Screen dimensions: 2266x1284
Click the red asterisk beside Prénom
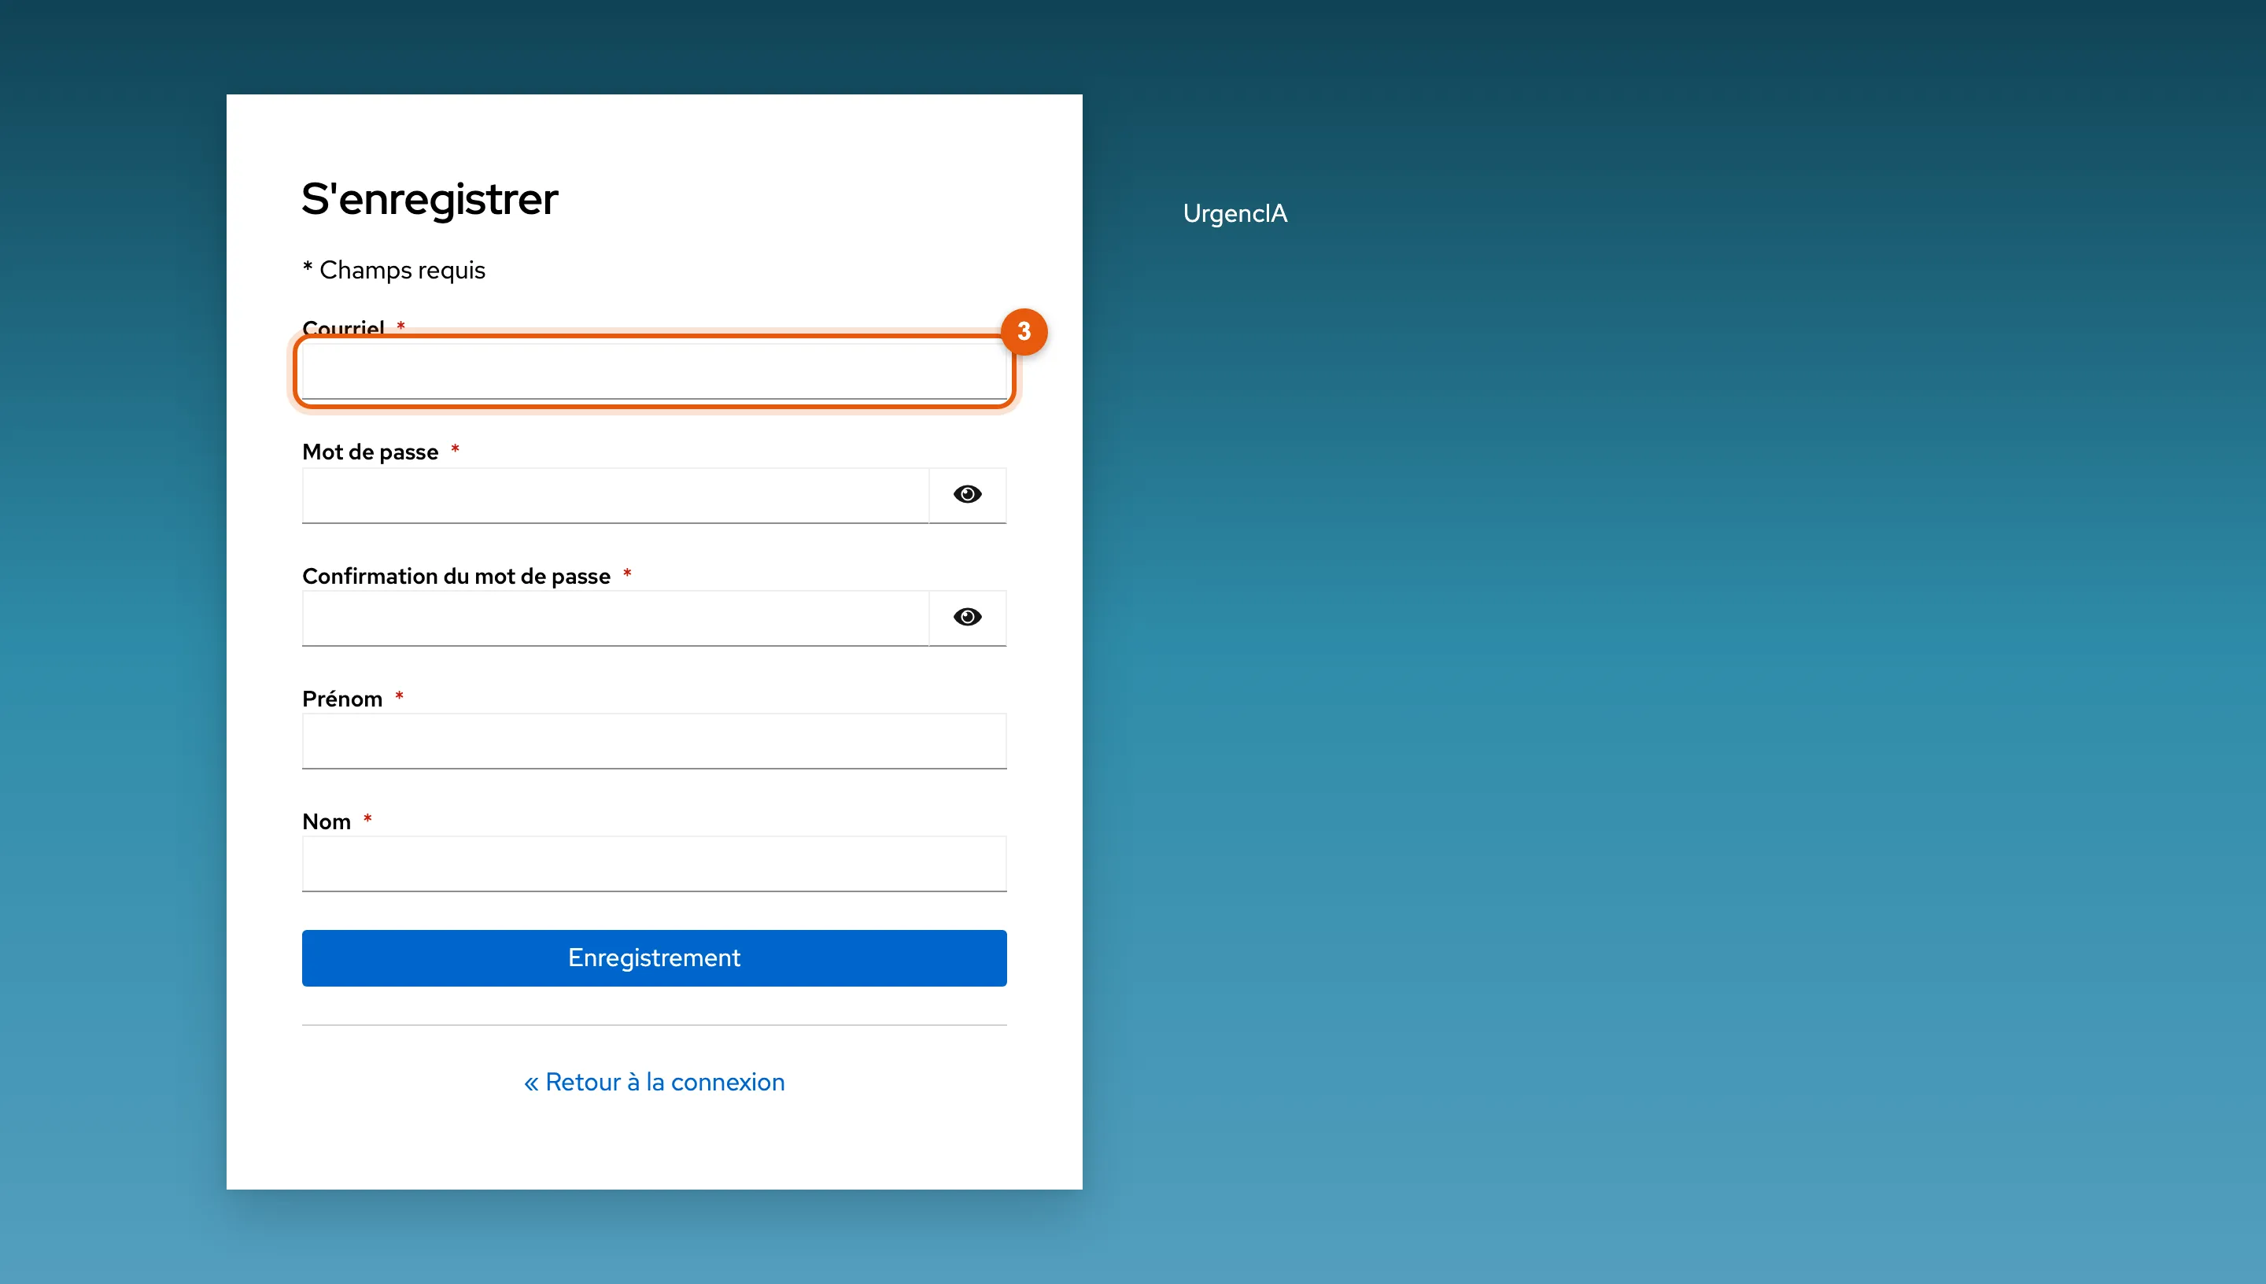click(400, 696)
